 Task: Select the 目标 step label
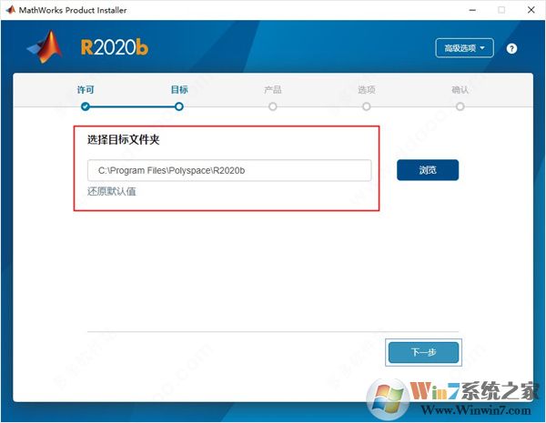[x=179, y=90]
